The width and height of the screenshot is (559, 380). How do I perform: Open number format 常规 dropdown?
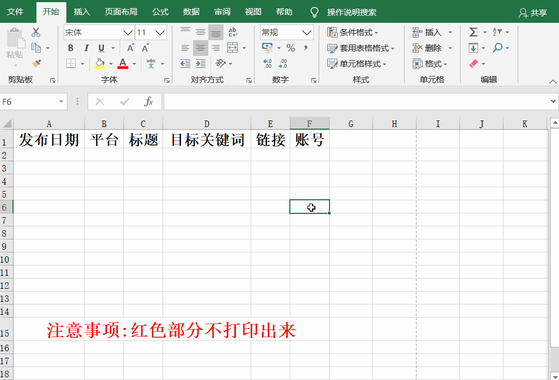(307, 33)
